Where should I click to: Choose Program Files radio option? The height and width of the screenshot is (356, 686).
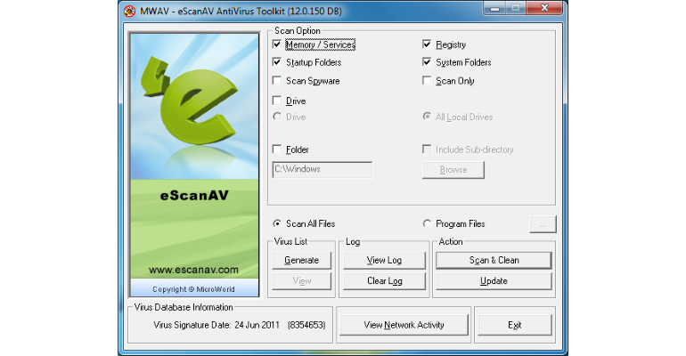point(427,223)
